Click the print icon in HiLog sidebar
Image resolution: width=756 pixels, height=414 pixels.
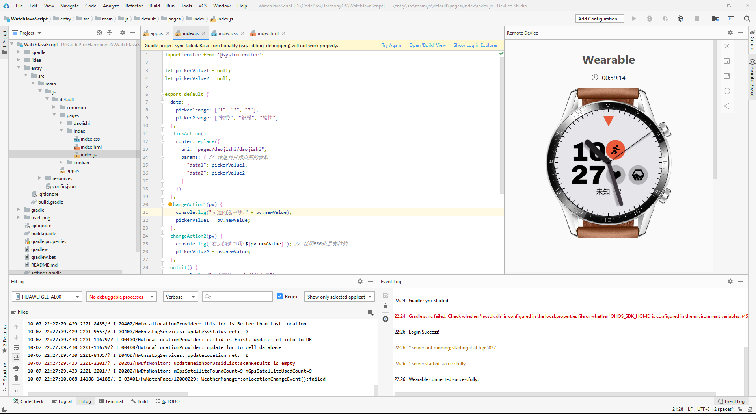[x=16, y=368]
